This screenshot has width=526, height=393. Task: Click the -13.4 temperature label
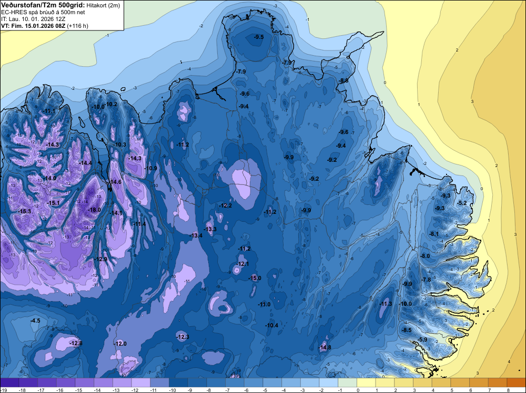click(x=196, y=235)
